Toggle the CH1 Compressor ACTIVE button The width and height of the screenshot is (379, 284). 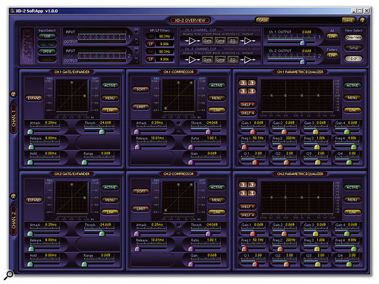point(216,85)
